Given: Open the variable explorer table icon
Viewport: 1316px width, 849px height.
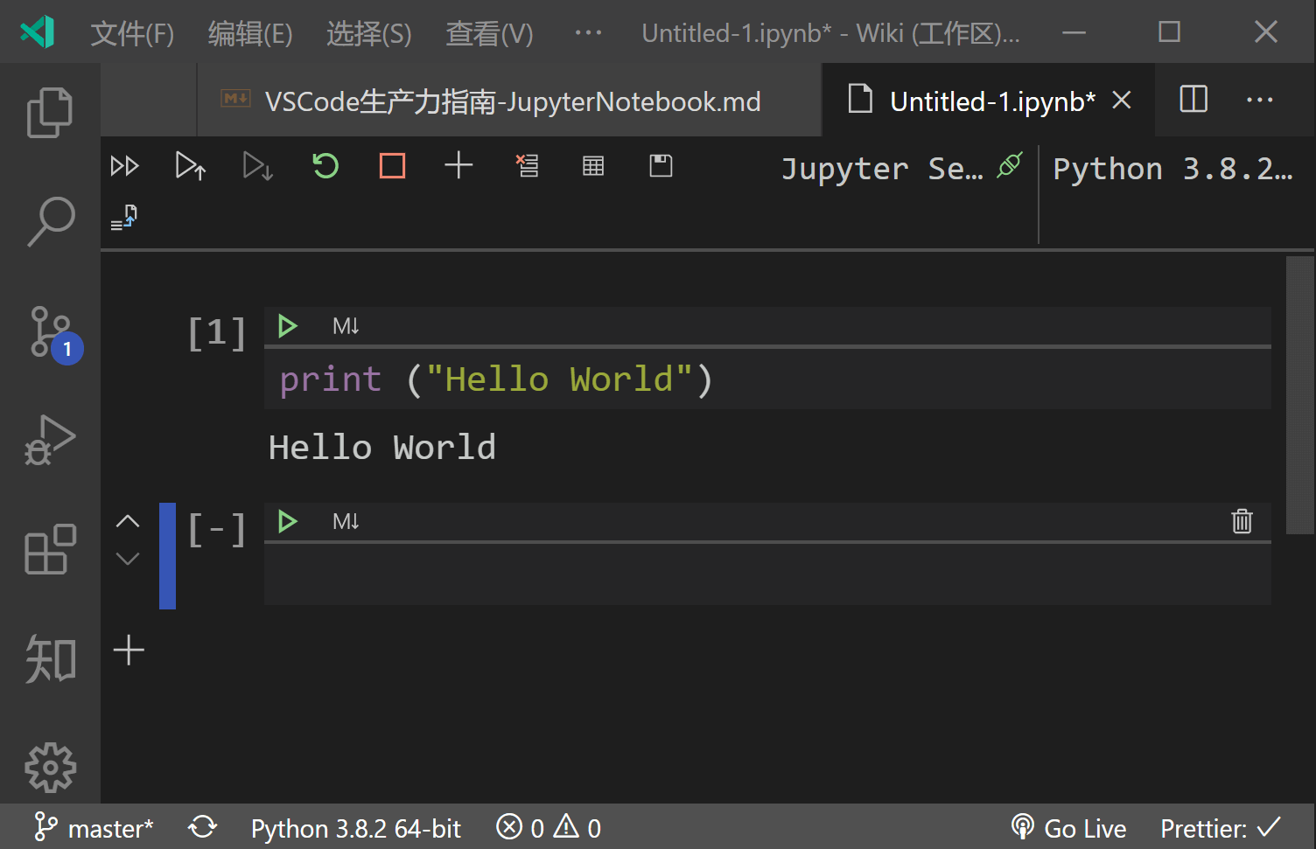Looking at the screenshot, I should tap(593, 166).
